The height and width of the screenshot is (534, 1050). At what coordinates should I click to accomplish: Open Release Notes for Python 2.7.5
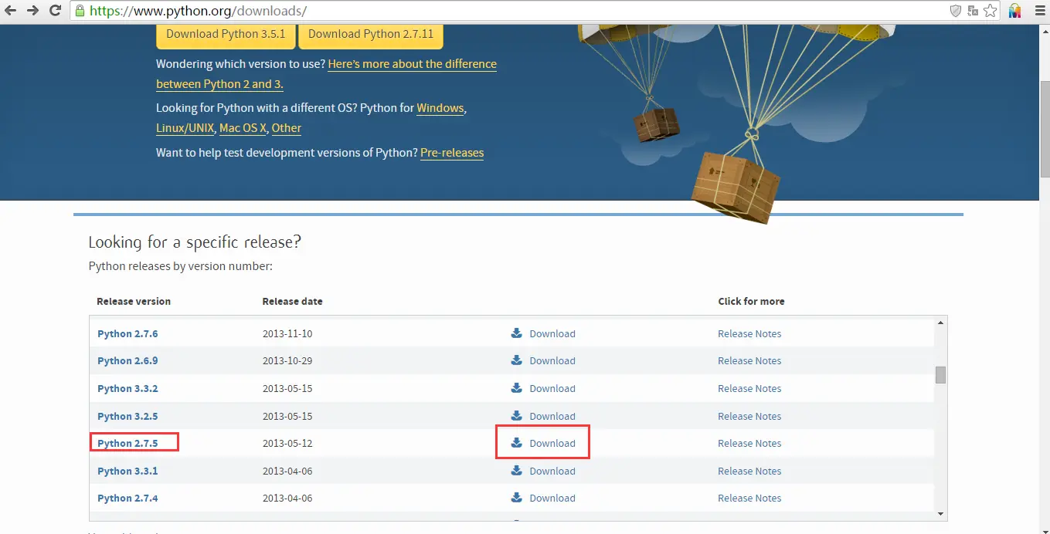(749, 443)
